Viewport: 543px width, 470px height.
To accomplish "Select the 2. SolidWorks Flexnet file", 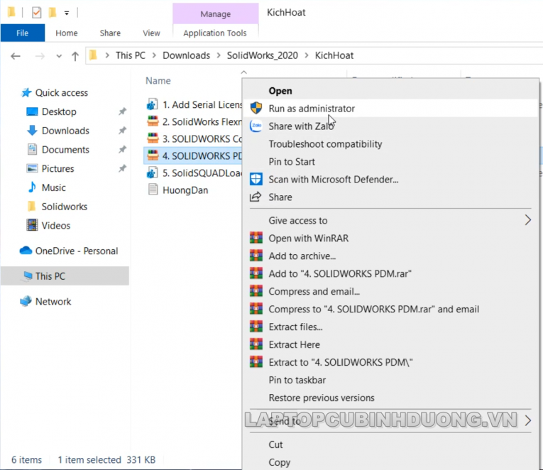I will [x=194, y=121].
